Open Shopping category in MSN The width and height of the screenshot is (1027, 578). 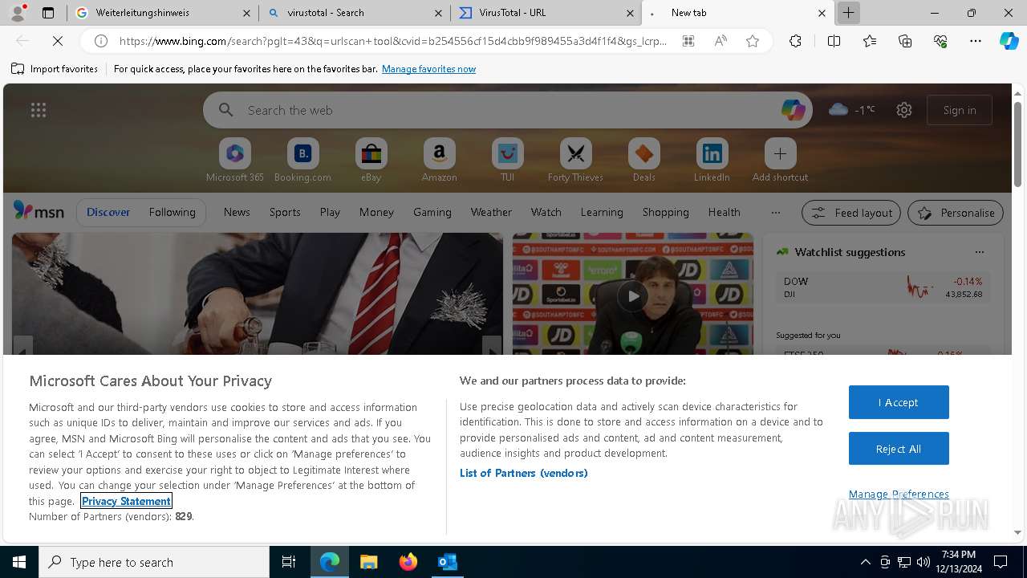(x=665, y=212)
